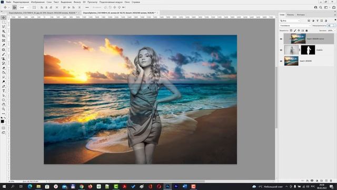
Task: Toggle the Auto-Select checkbox in options bar
Action: (x=14, y=7)
